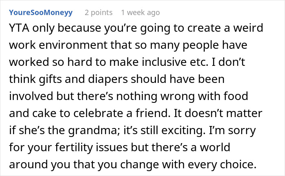This screenshot has width=285, height=176.
Task: Open the YoureSooMoneyy user profile
Action: (40, 13)
